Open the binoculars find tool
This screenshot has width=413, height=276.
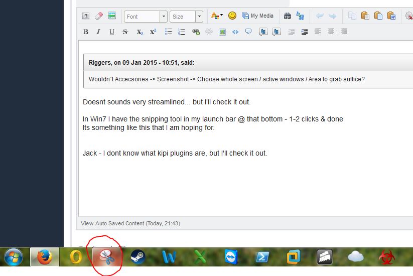[x=288, y=16]
